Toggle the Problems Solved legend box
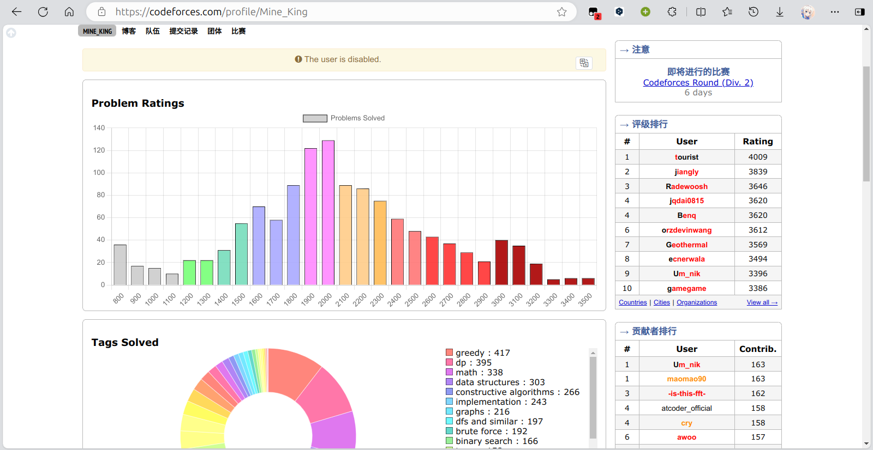 pyautogui.click(x=315, y=118)
